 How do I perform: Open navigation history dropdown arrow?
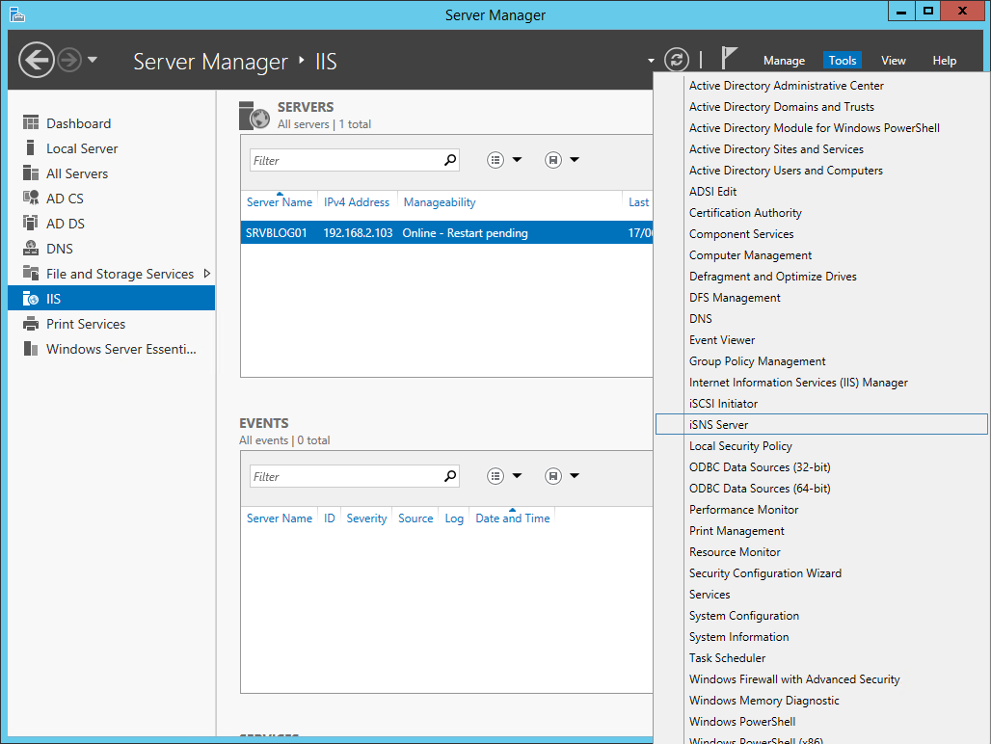click(93, 60)
